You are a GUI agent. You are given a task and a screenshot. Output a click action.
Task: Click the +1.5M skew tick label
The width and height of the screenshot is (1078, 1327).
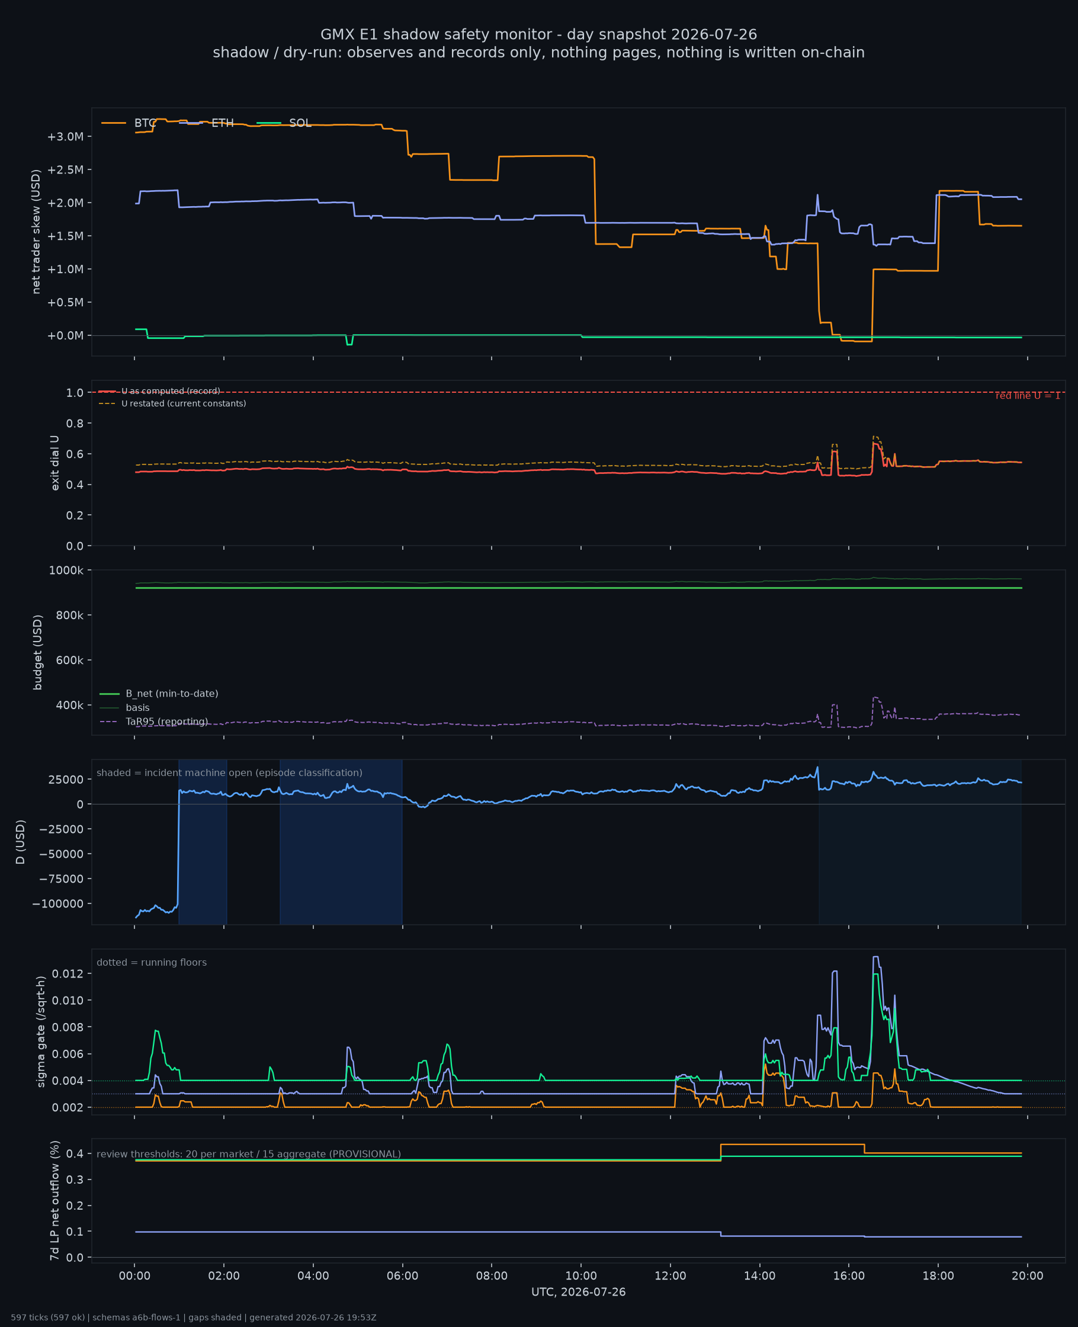point(65,236)
